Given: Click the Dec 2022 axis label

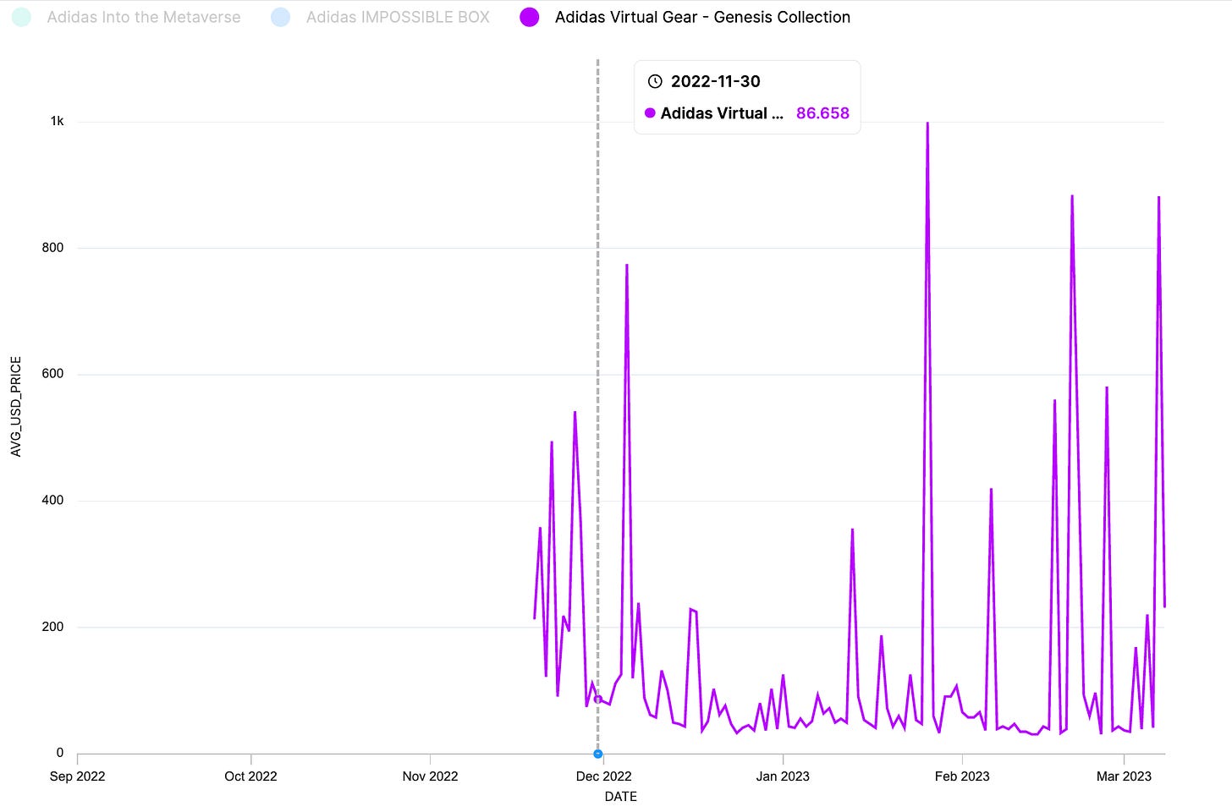Looking at the screenshot, I should (x=603, y=776).
